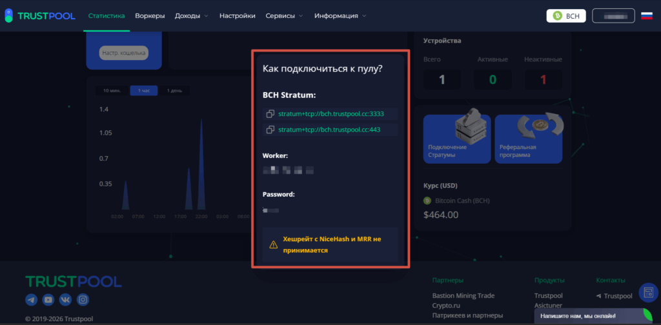This screenshot has width=661, height=325.
Task: Open the calculator floating icon
Action: pos(649,293)
